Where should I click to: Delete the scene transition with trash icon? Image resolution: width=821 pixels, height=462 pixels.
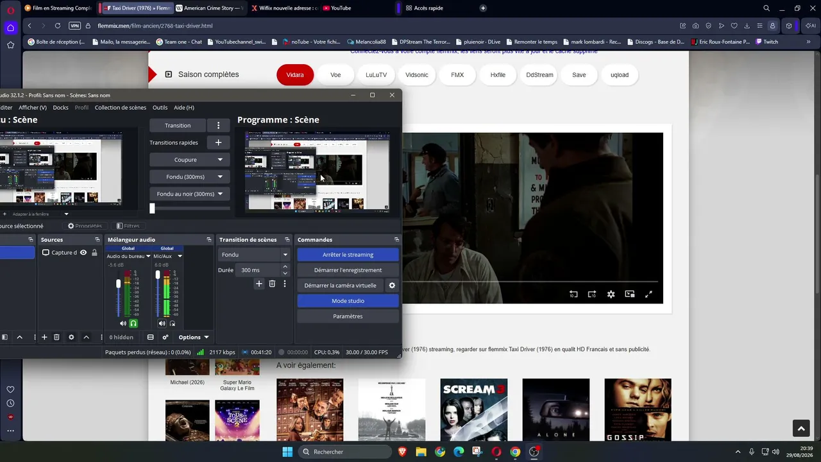point(272,284)
